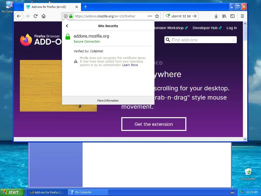
Task: Click Get the extension button
Action: click(x=154, y=124)
